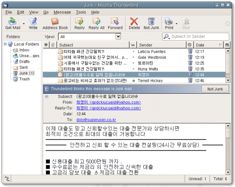Toggle read status of Terrell Hickey message

pos(134,81)
